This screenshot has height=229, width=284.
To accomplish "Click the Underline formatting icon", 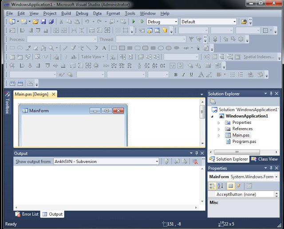I will [x=191, y=75].
